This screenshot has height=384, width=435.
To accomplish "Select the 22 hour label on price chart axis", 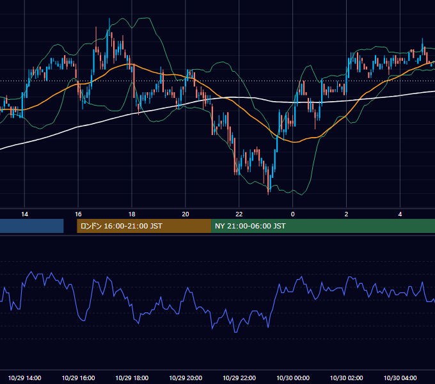I will pos(239,214).
